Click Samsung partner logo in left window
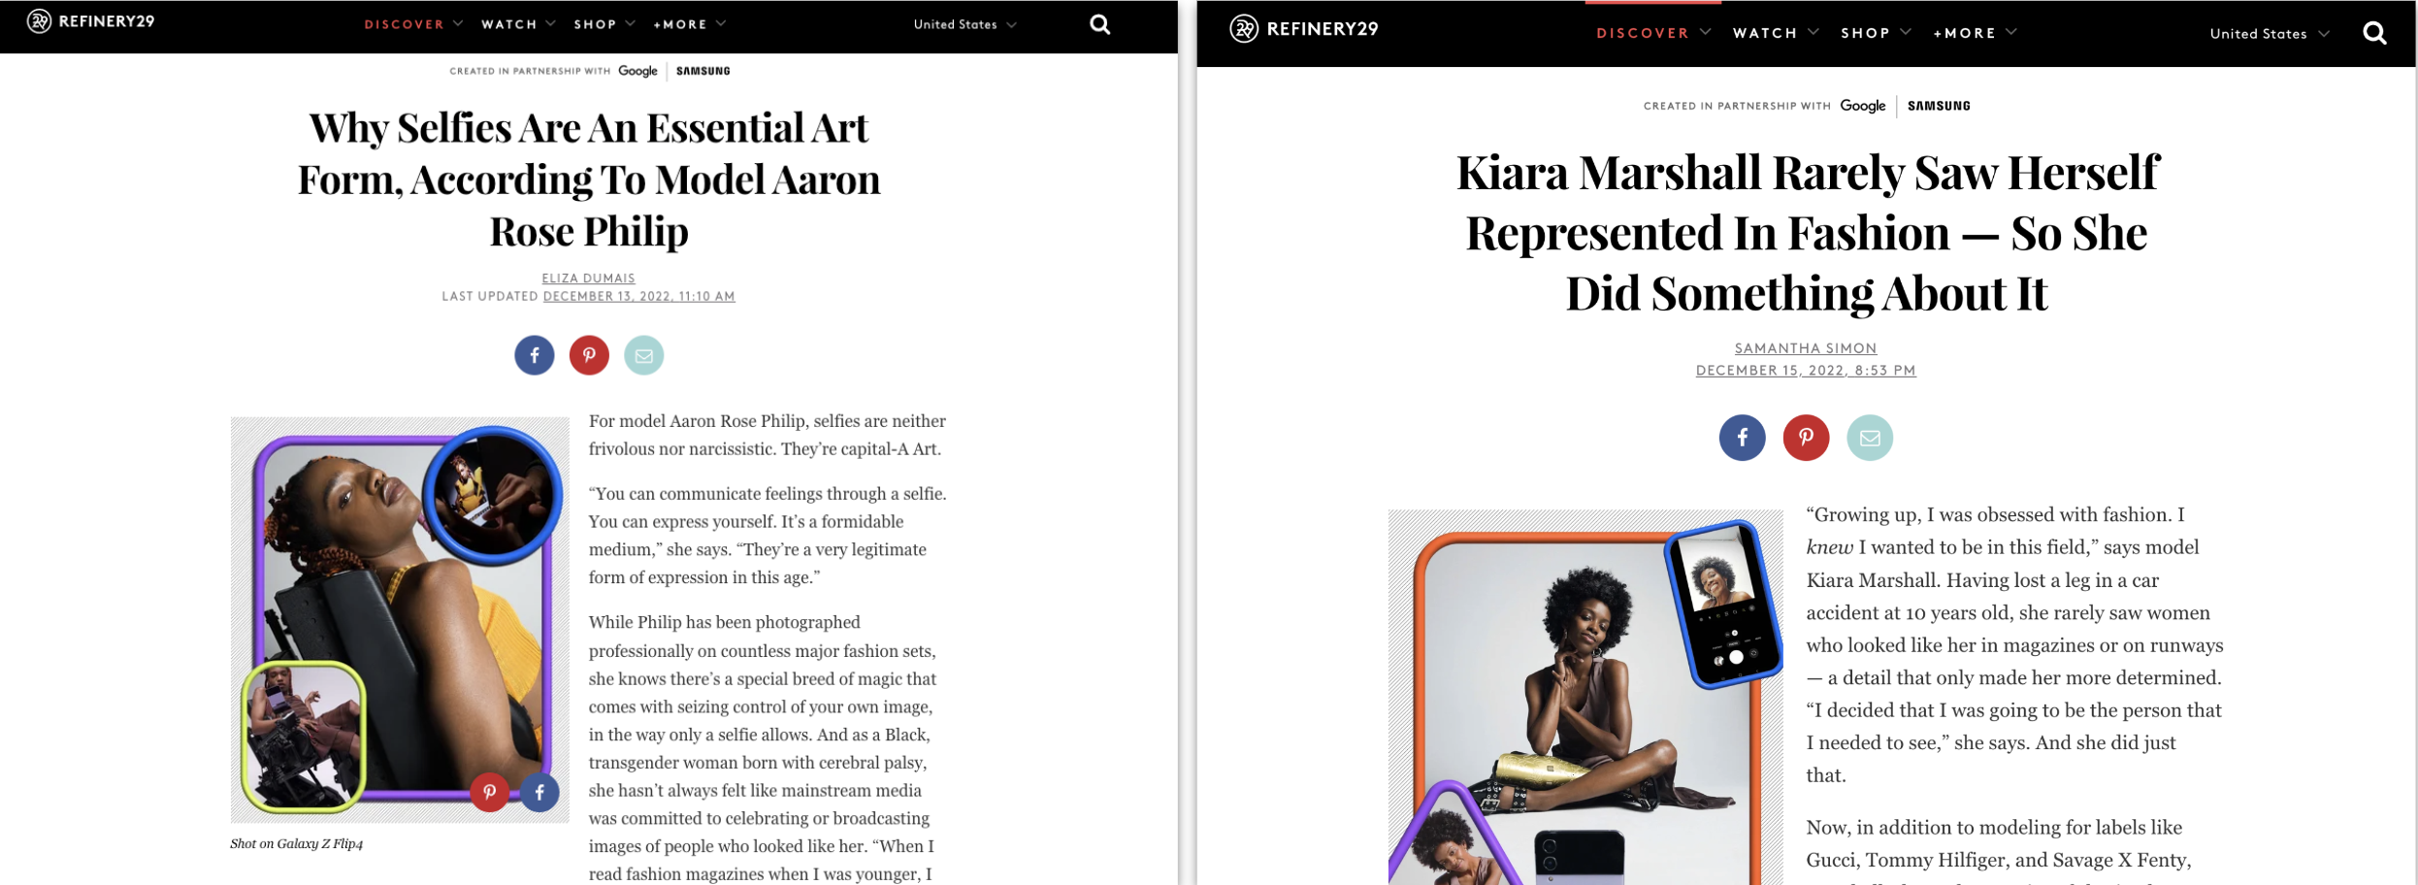The height and width of the screenshot is (885, 2418). tap(703, 71)
